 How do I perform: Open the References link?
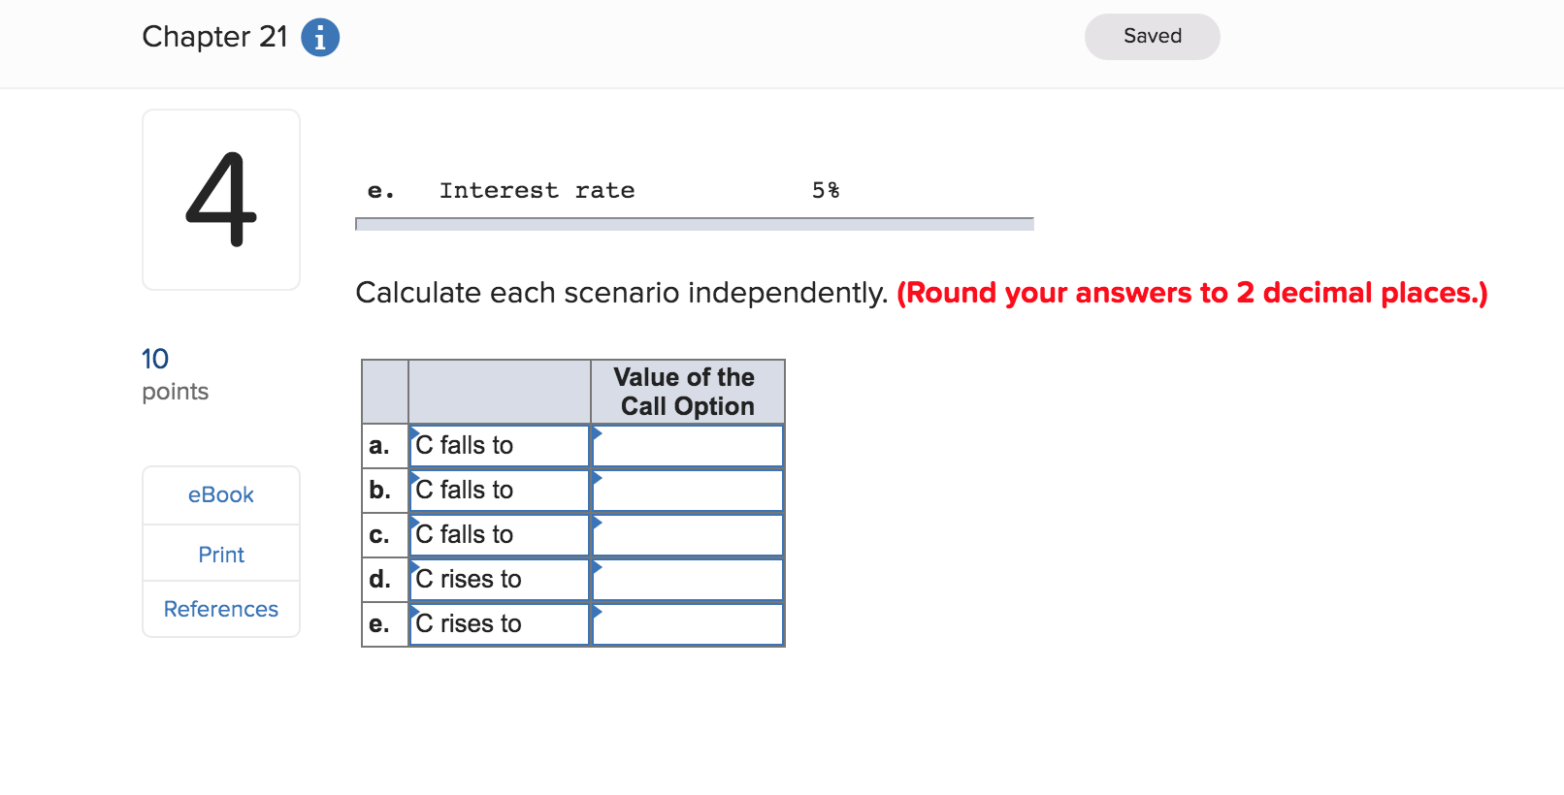220,609
